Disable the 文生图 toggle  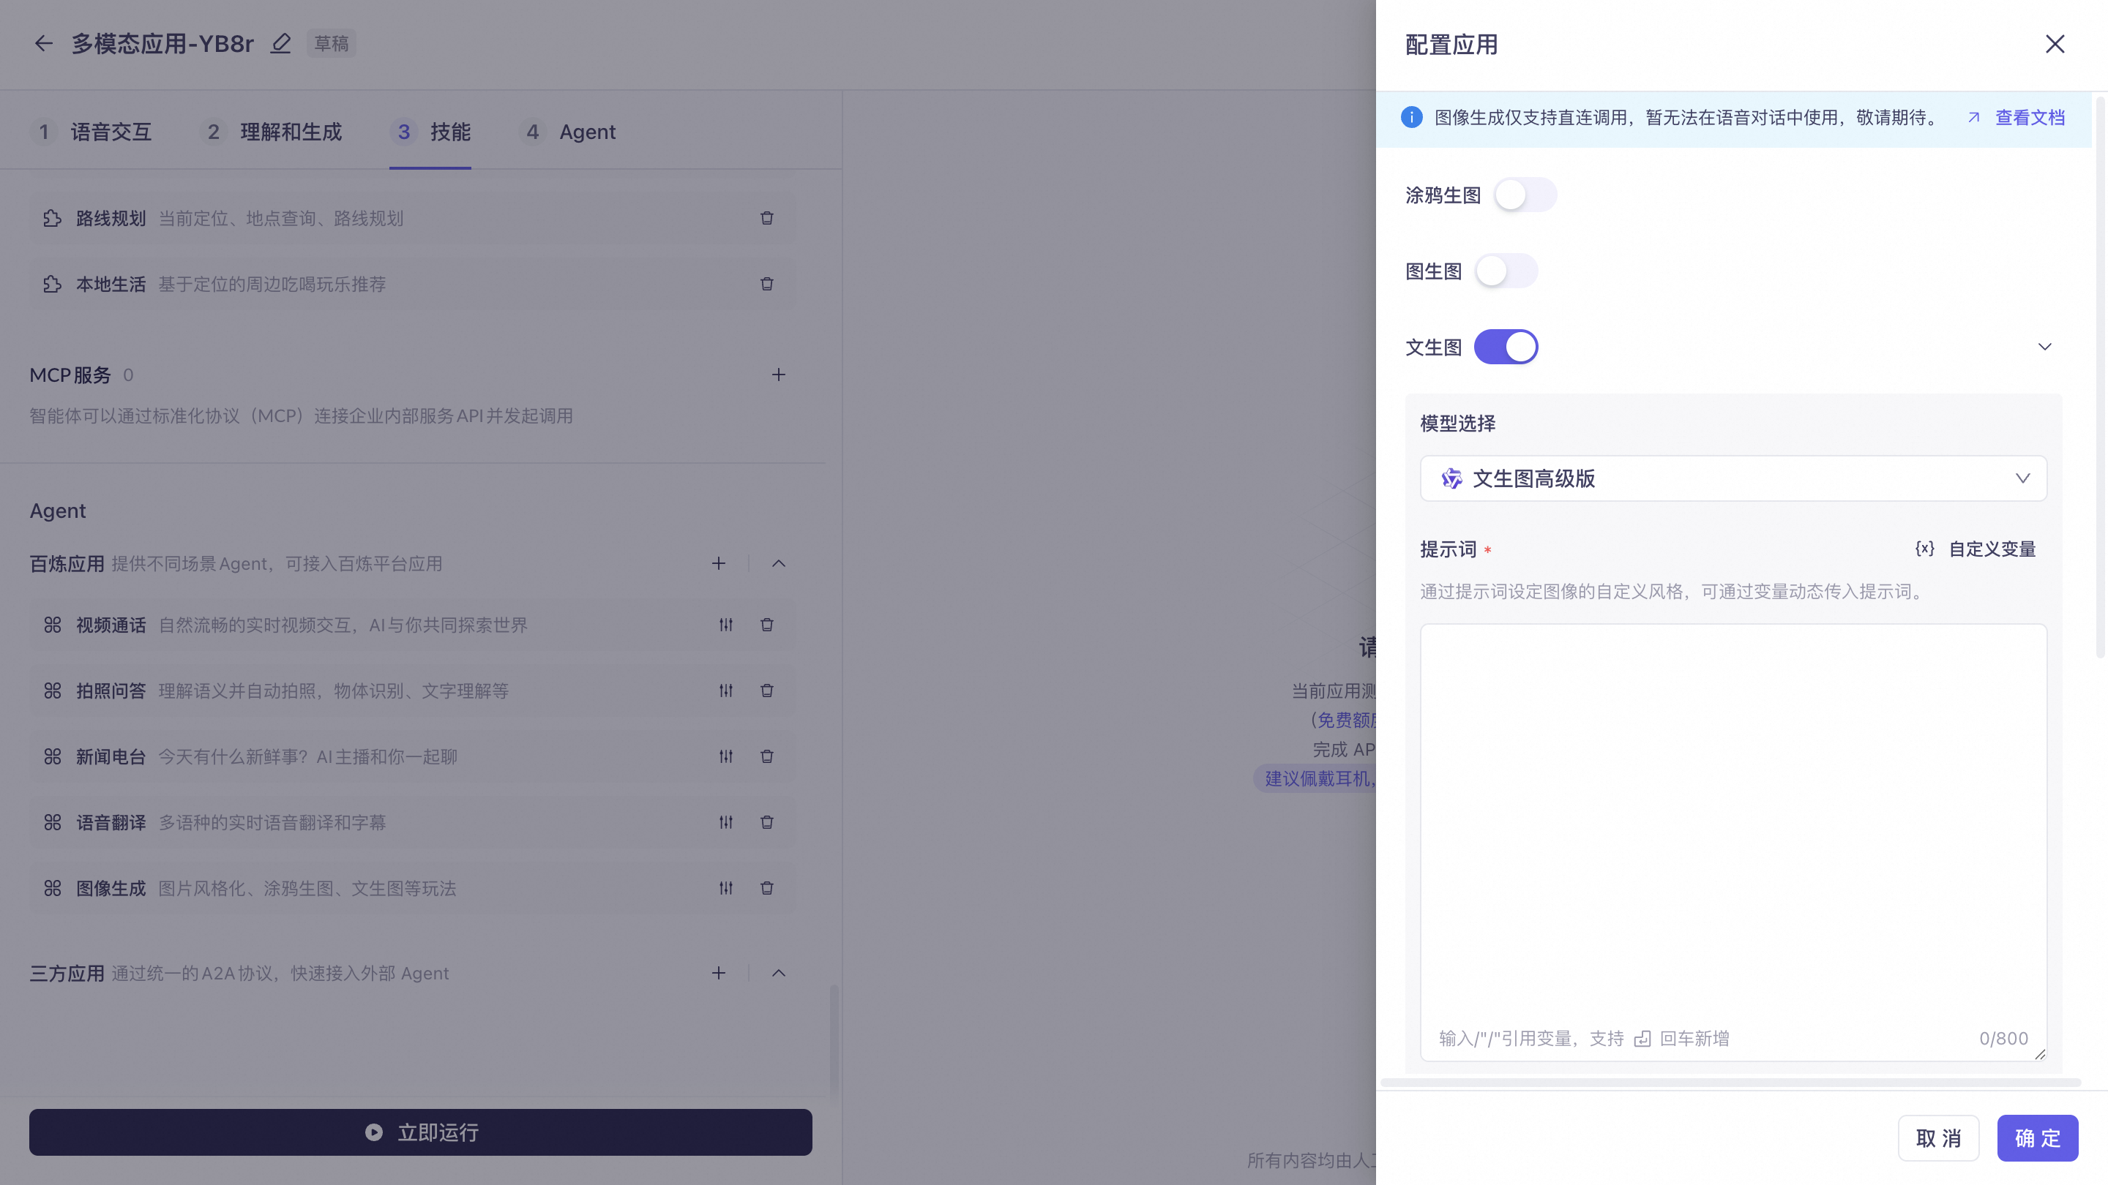(x=1506, y=346)
